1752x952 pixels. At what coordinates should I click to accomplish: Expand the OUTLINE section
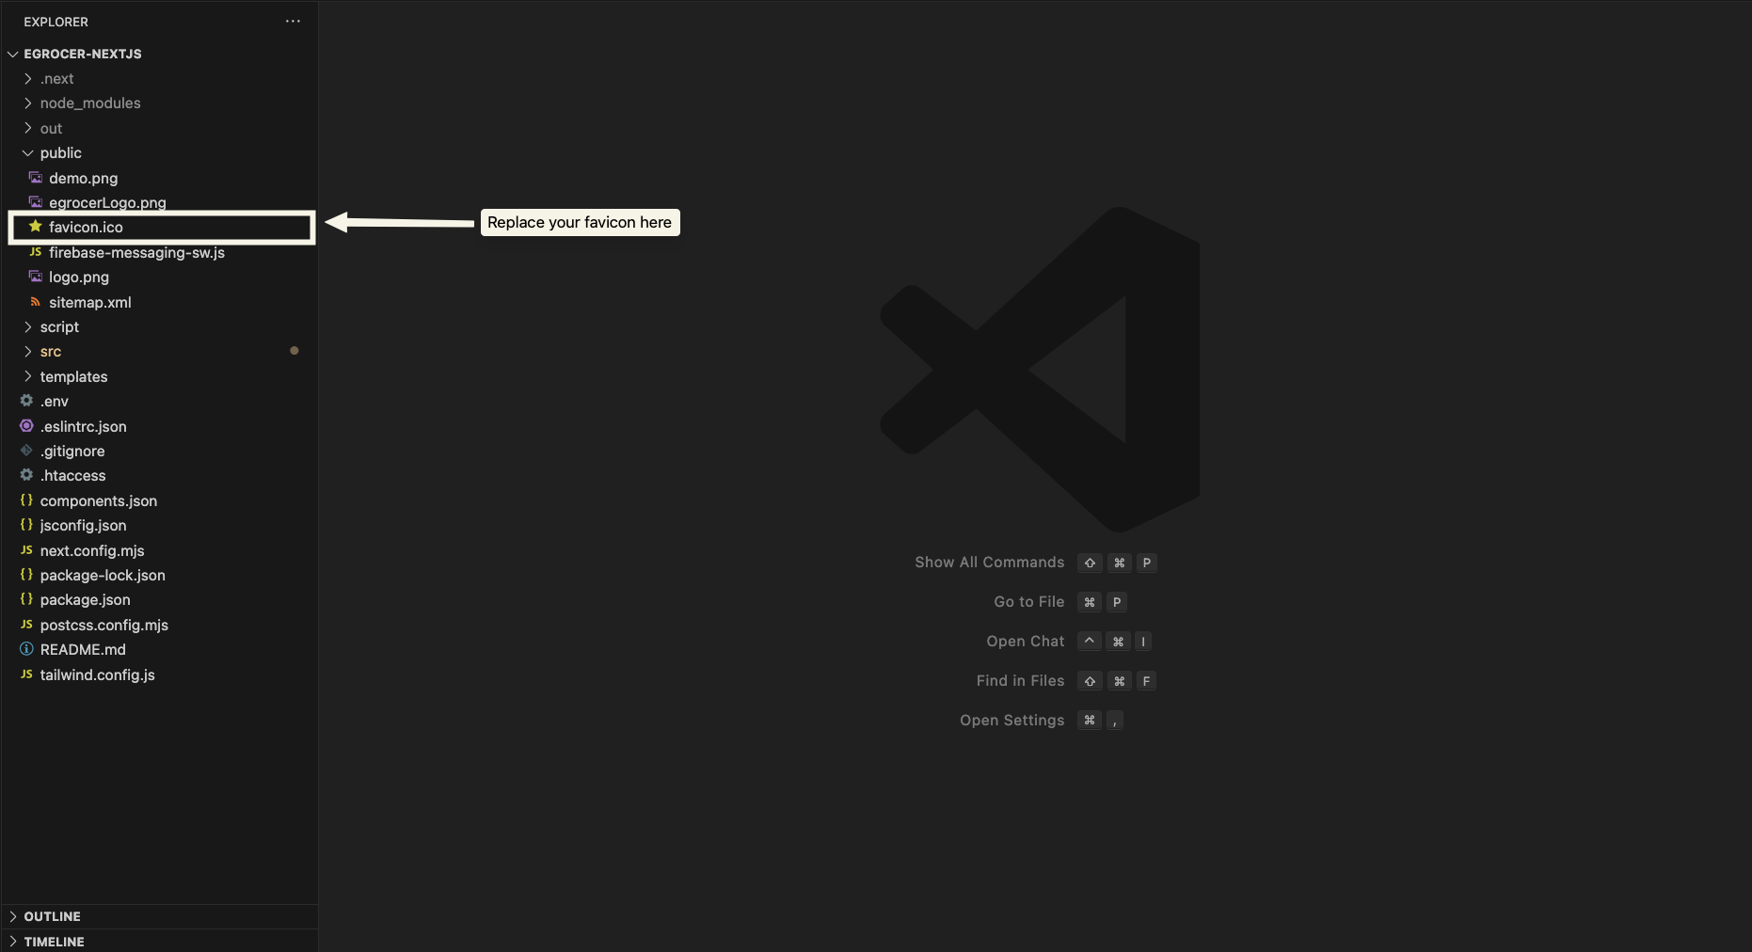pos(13,916)
